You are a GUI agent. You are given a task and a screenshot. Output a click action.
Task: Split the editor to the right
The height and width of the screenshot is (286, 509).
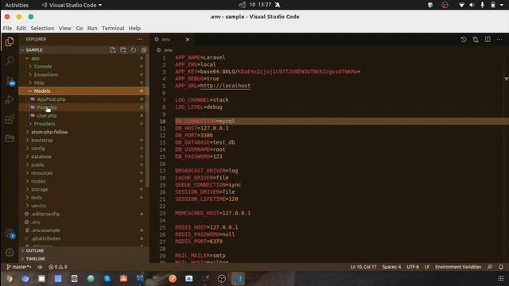[488, 40]
